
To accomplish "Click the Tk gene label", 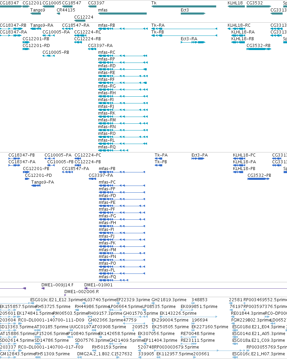I will coord(154,3).
